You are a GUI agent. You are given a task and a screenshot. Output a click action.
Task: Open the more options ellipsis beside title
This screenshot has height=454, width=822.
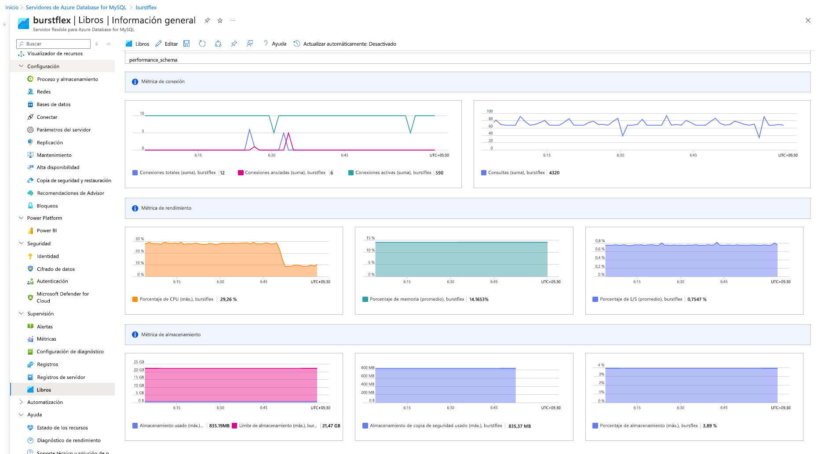click(x=233, y=21)
